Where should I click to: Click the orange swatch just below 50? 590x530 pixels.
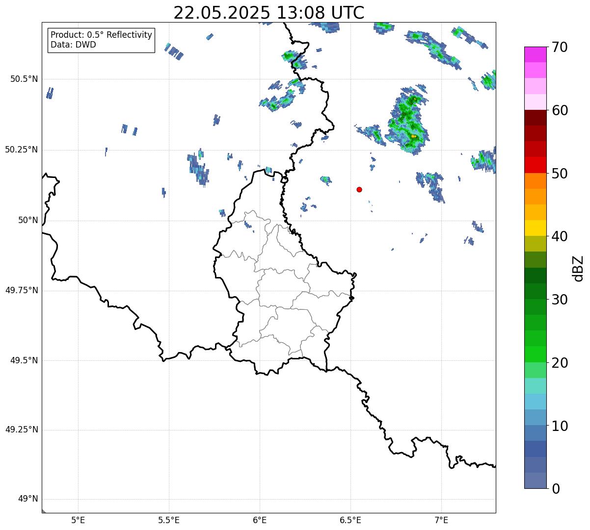click(x=536, y=181)
